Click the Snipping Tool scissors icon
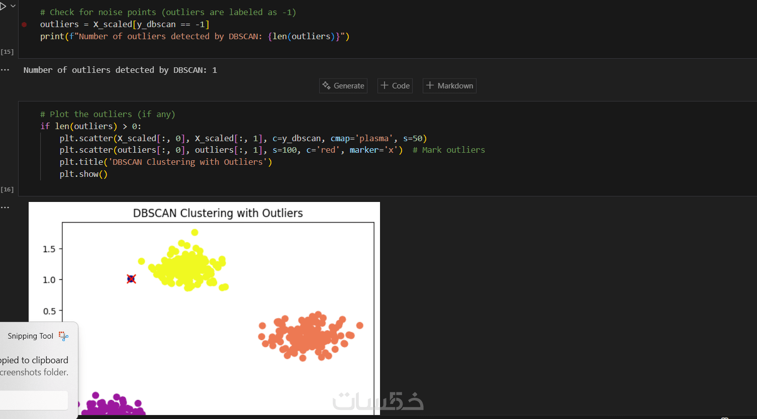The height and width of the screenshot is (419, 757). click(63, 336)
